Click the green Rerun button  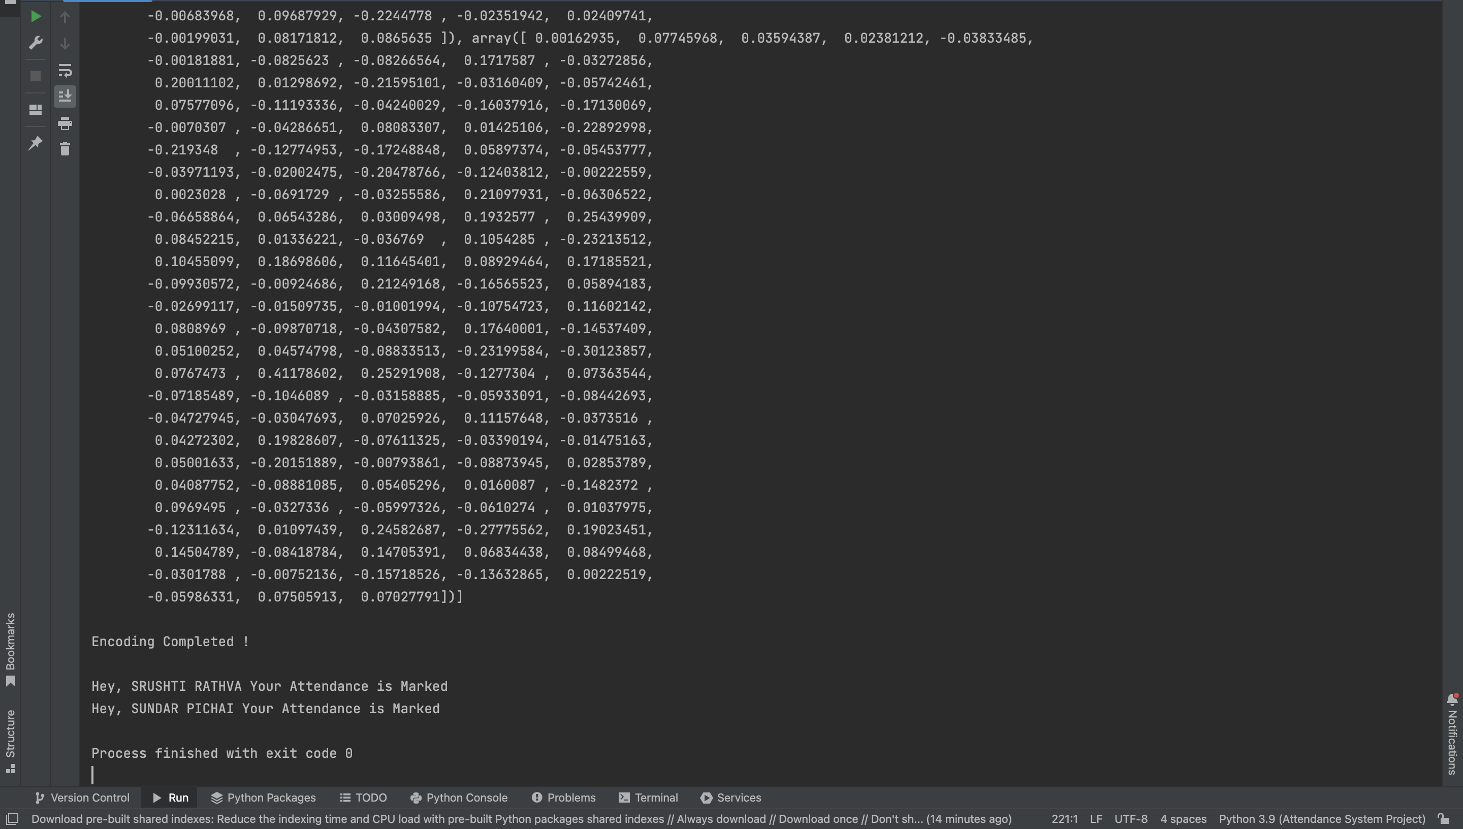[x=35, y=17]
